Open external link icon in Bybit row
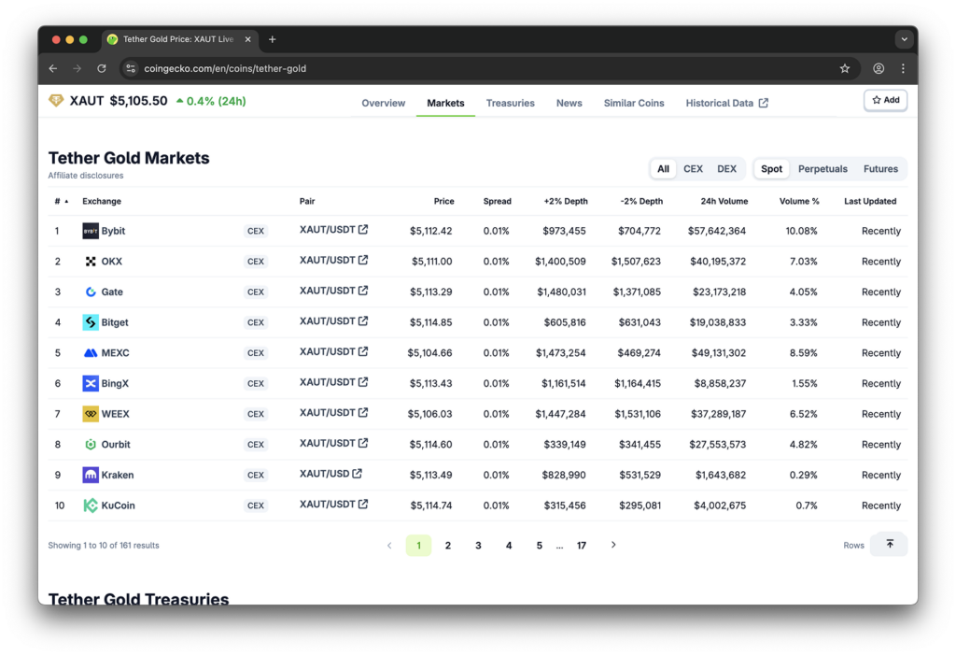 tap(363, 230)
